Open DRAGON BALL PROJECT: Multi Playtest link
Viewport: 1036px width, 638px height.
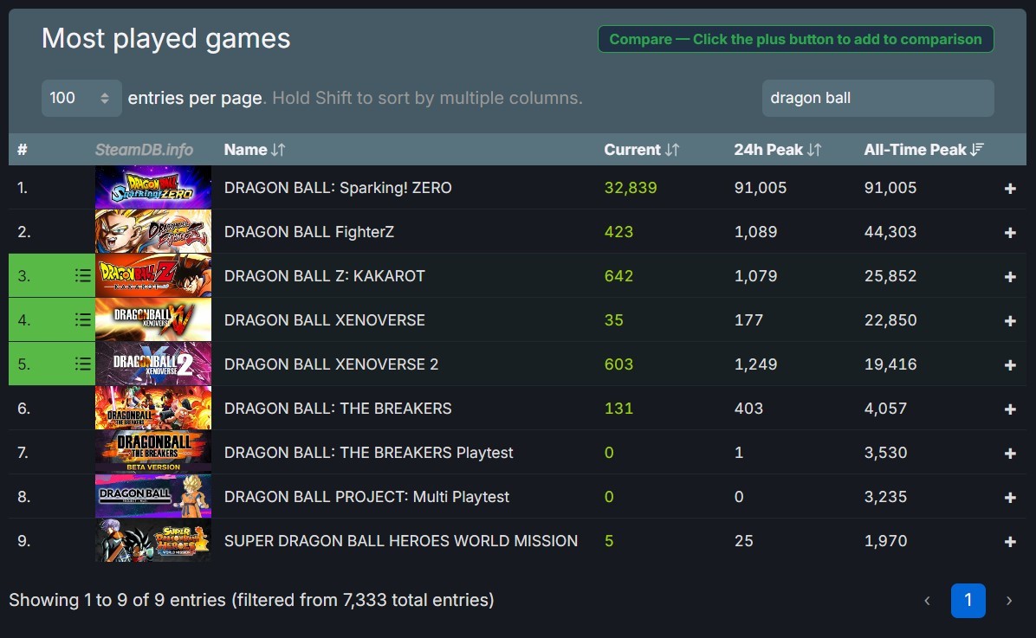pos(366,497)
